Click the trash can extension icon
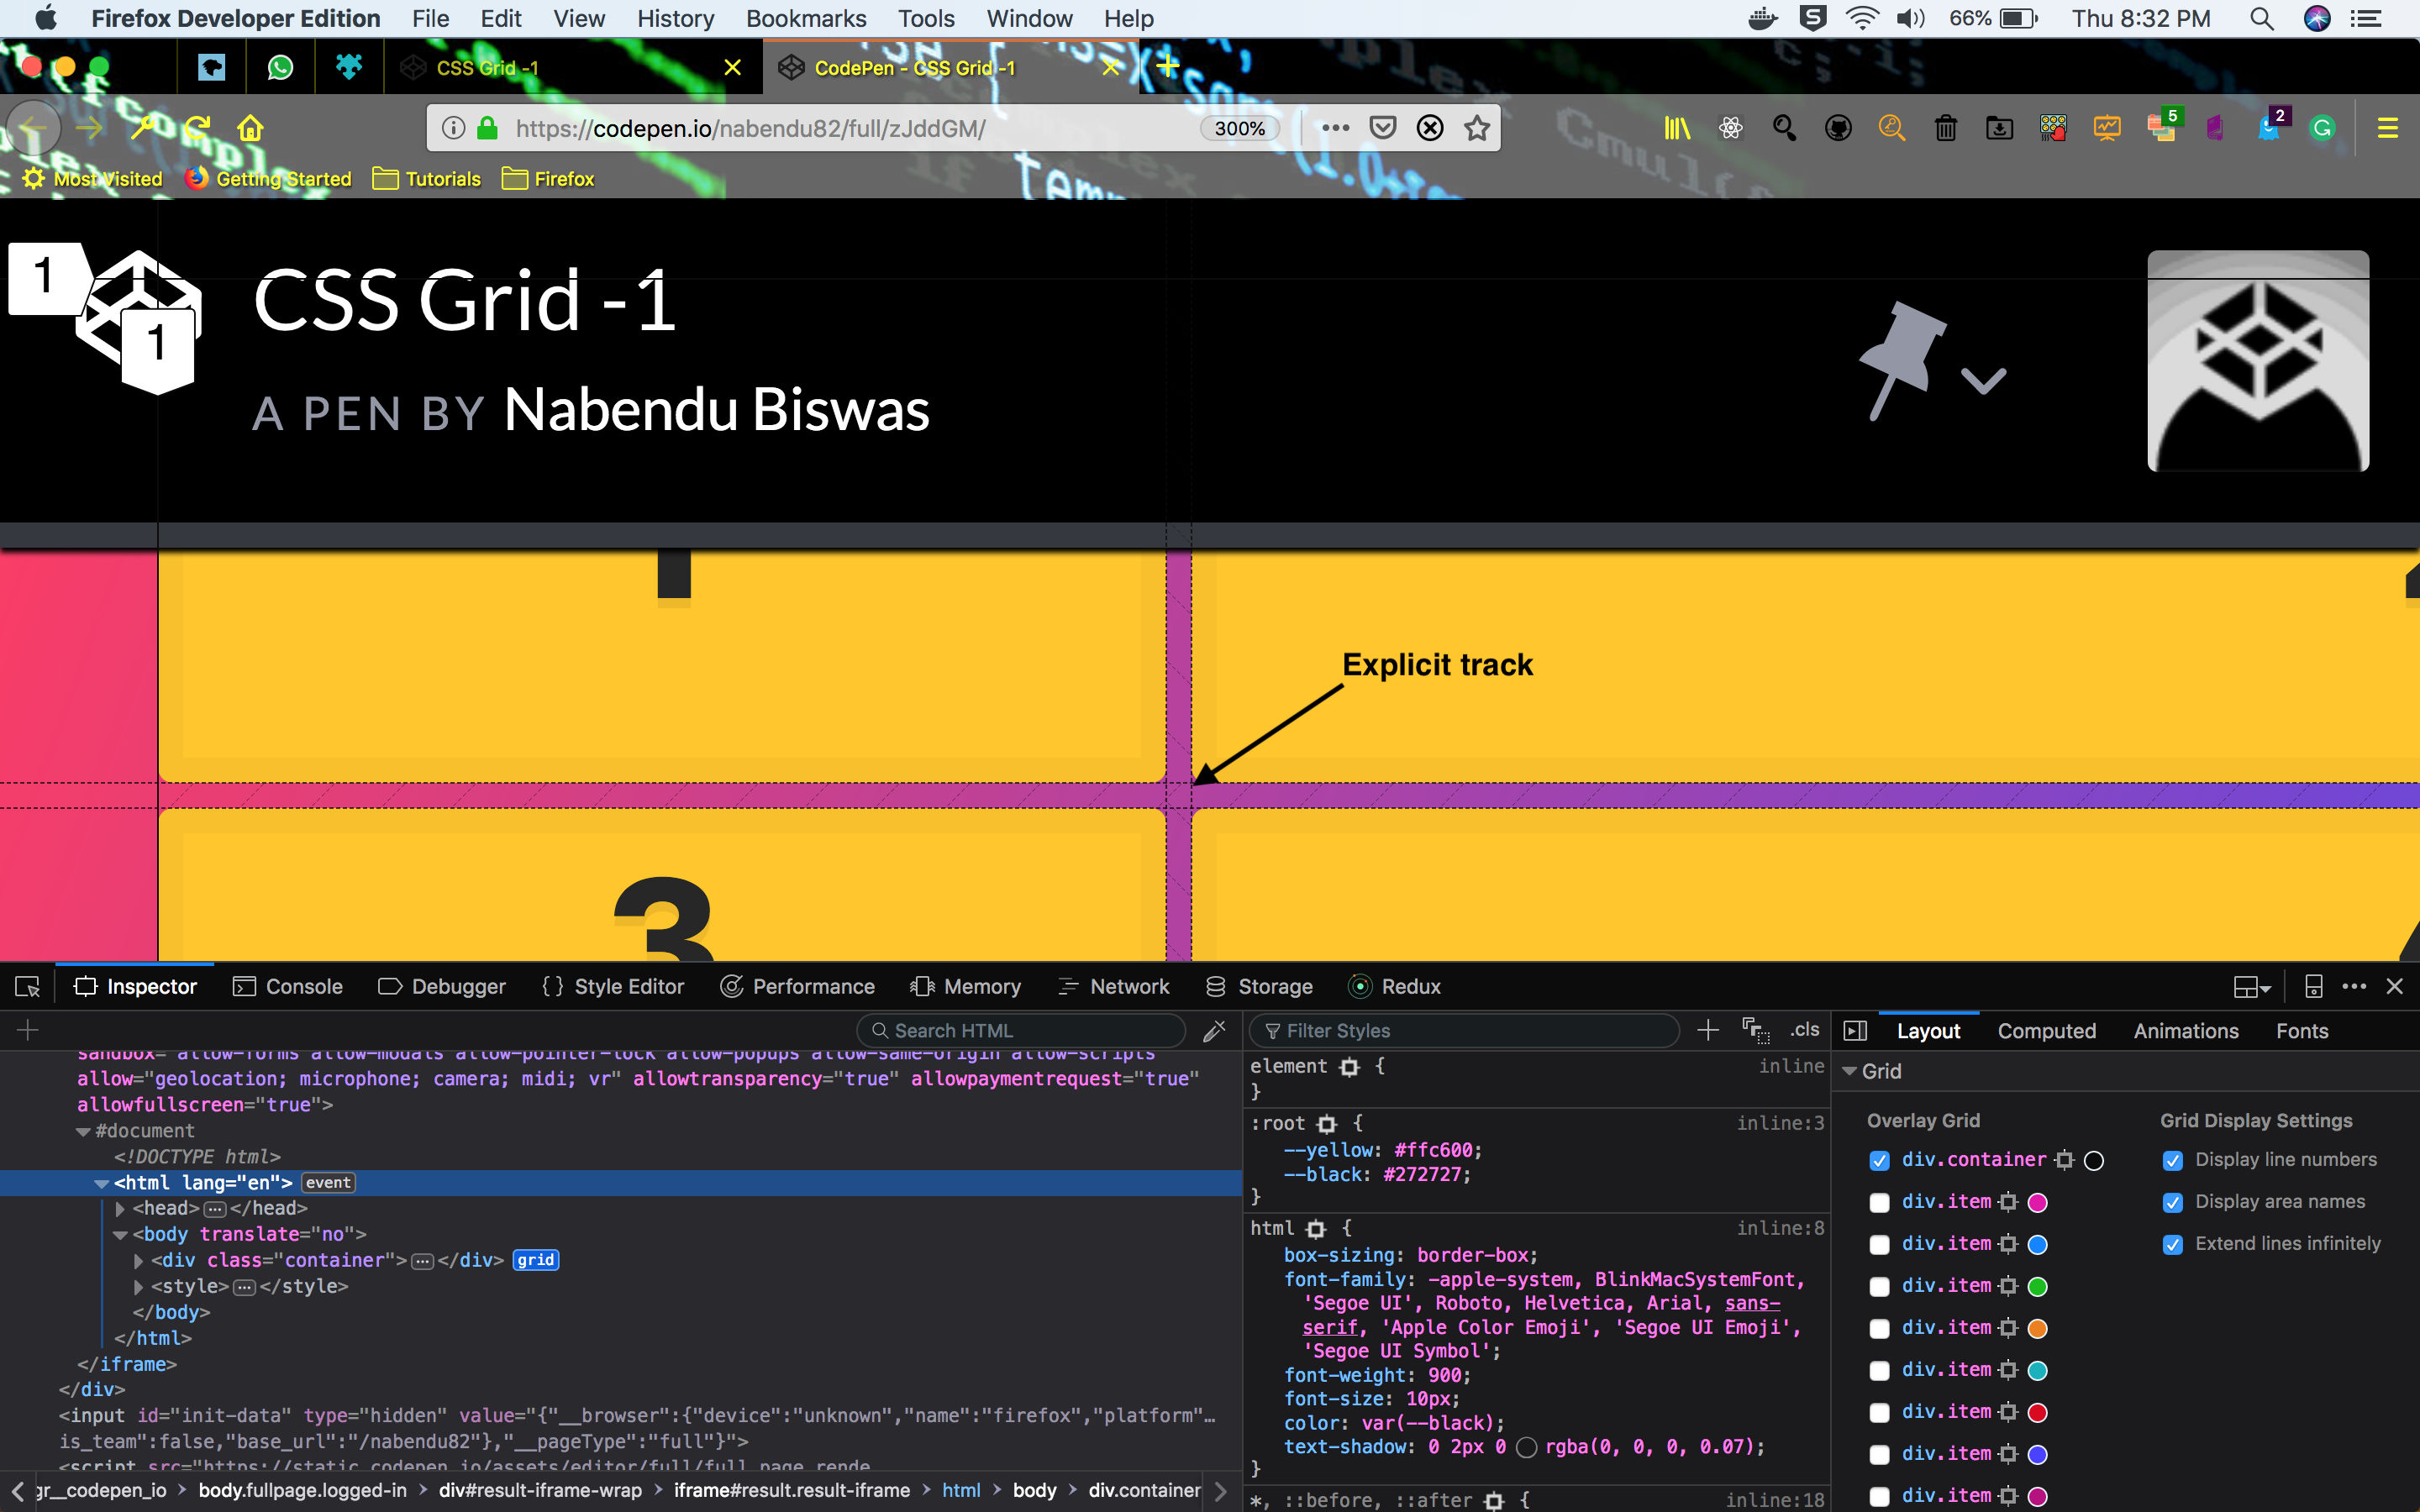Viewport: 2420px width, 1512px height. pos(1945,128)
